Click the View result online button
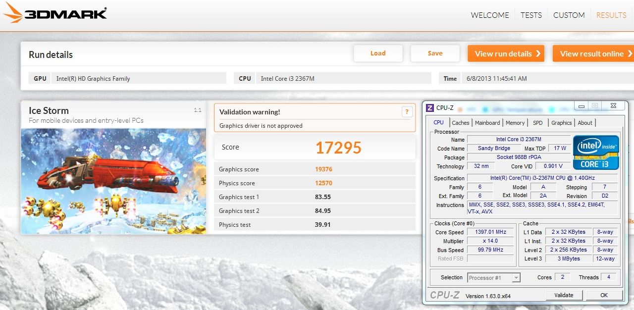This screenshot has height=310, width=634. point(593,53)
